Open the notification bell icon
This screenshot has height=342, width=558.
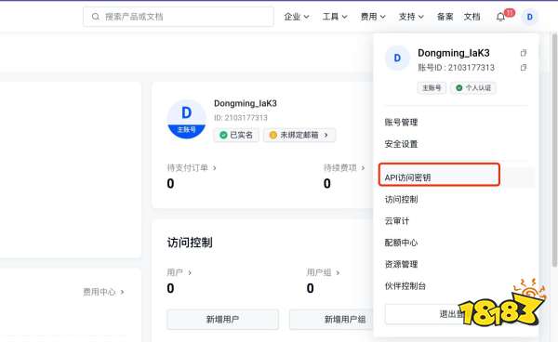[500, 17]
